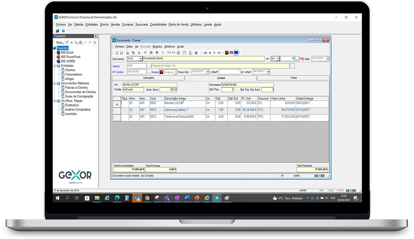414x239 pixels.
Task: Click the Print icon in Encomenda toolbar
Action: 127,53
